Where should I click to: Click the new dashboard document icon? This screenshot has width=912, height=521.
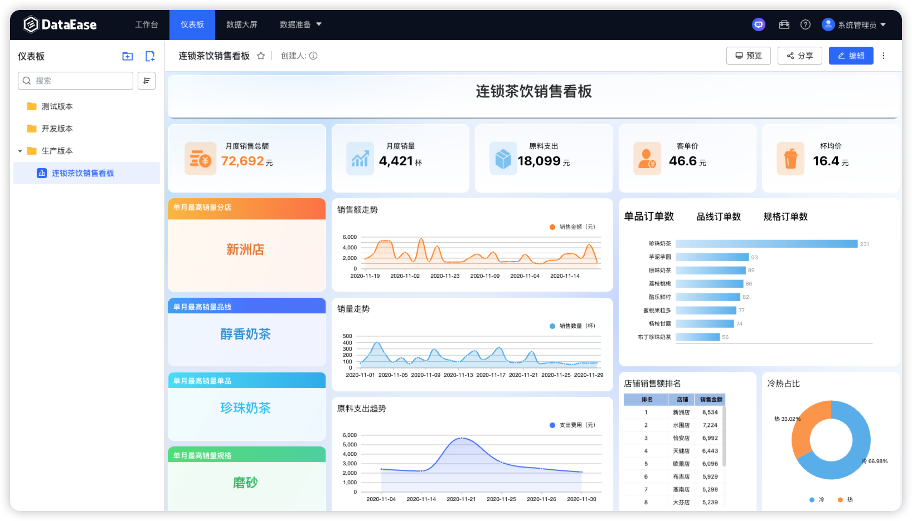(x=149, y=56)
